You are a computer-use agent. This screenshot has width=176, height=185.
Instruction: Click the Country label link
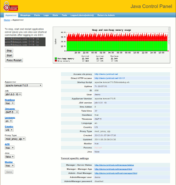coord(9,126)
